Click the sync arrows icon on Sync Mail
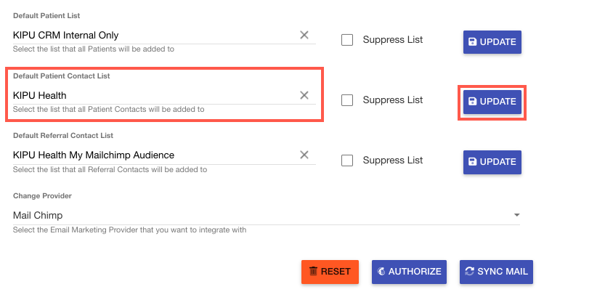 click(469, 272)
